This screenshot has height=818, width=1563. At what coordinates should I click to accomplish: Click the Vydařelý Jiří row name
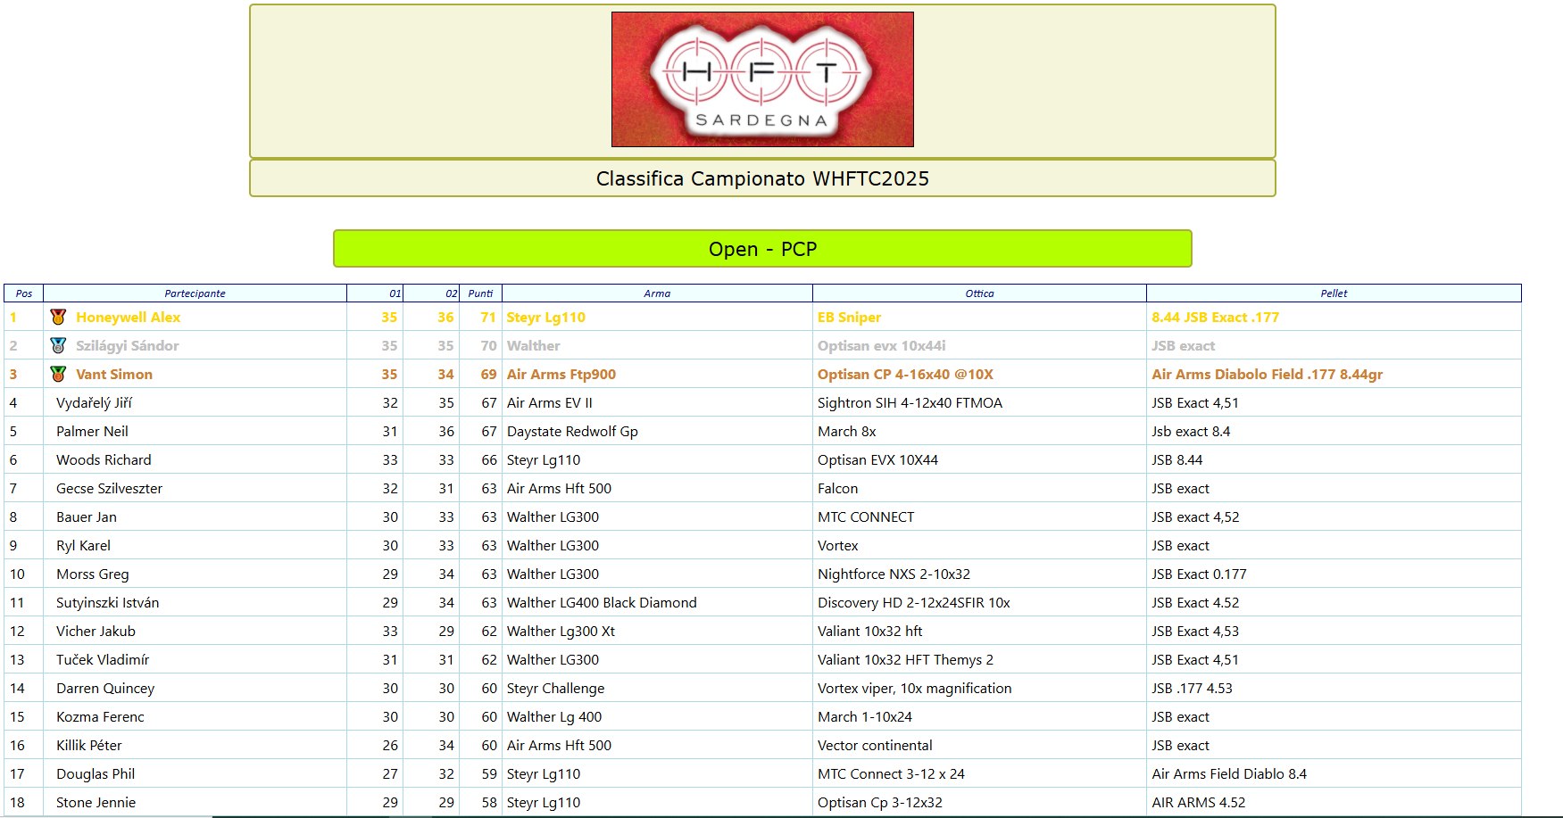tap(94, 403)
